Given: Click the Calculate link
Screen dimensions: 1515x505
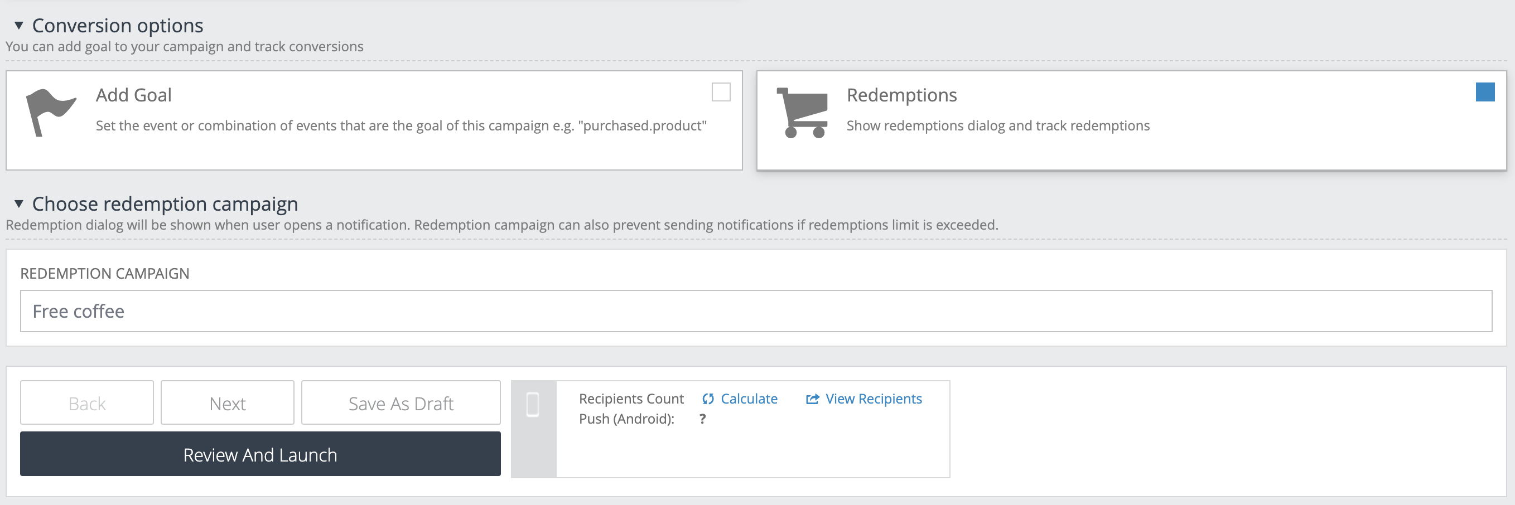Looking at the screenshot, I should (x=749, y=399).
